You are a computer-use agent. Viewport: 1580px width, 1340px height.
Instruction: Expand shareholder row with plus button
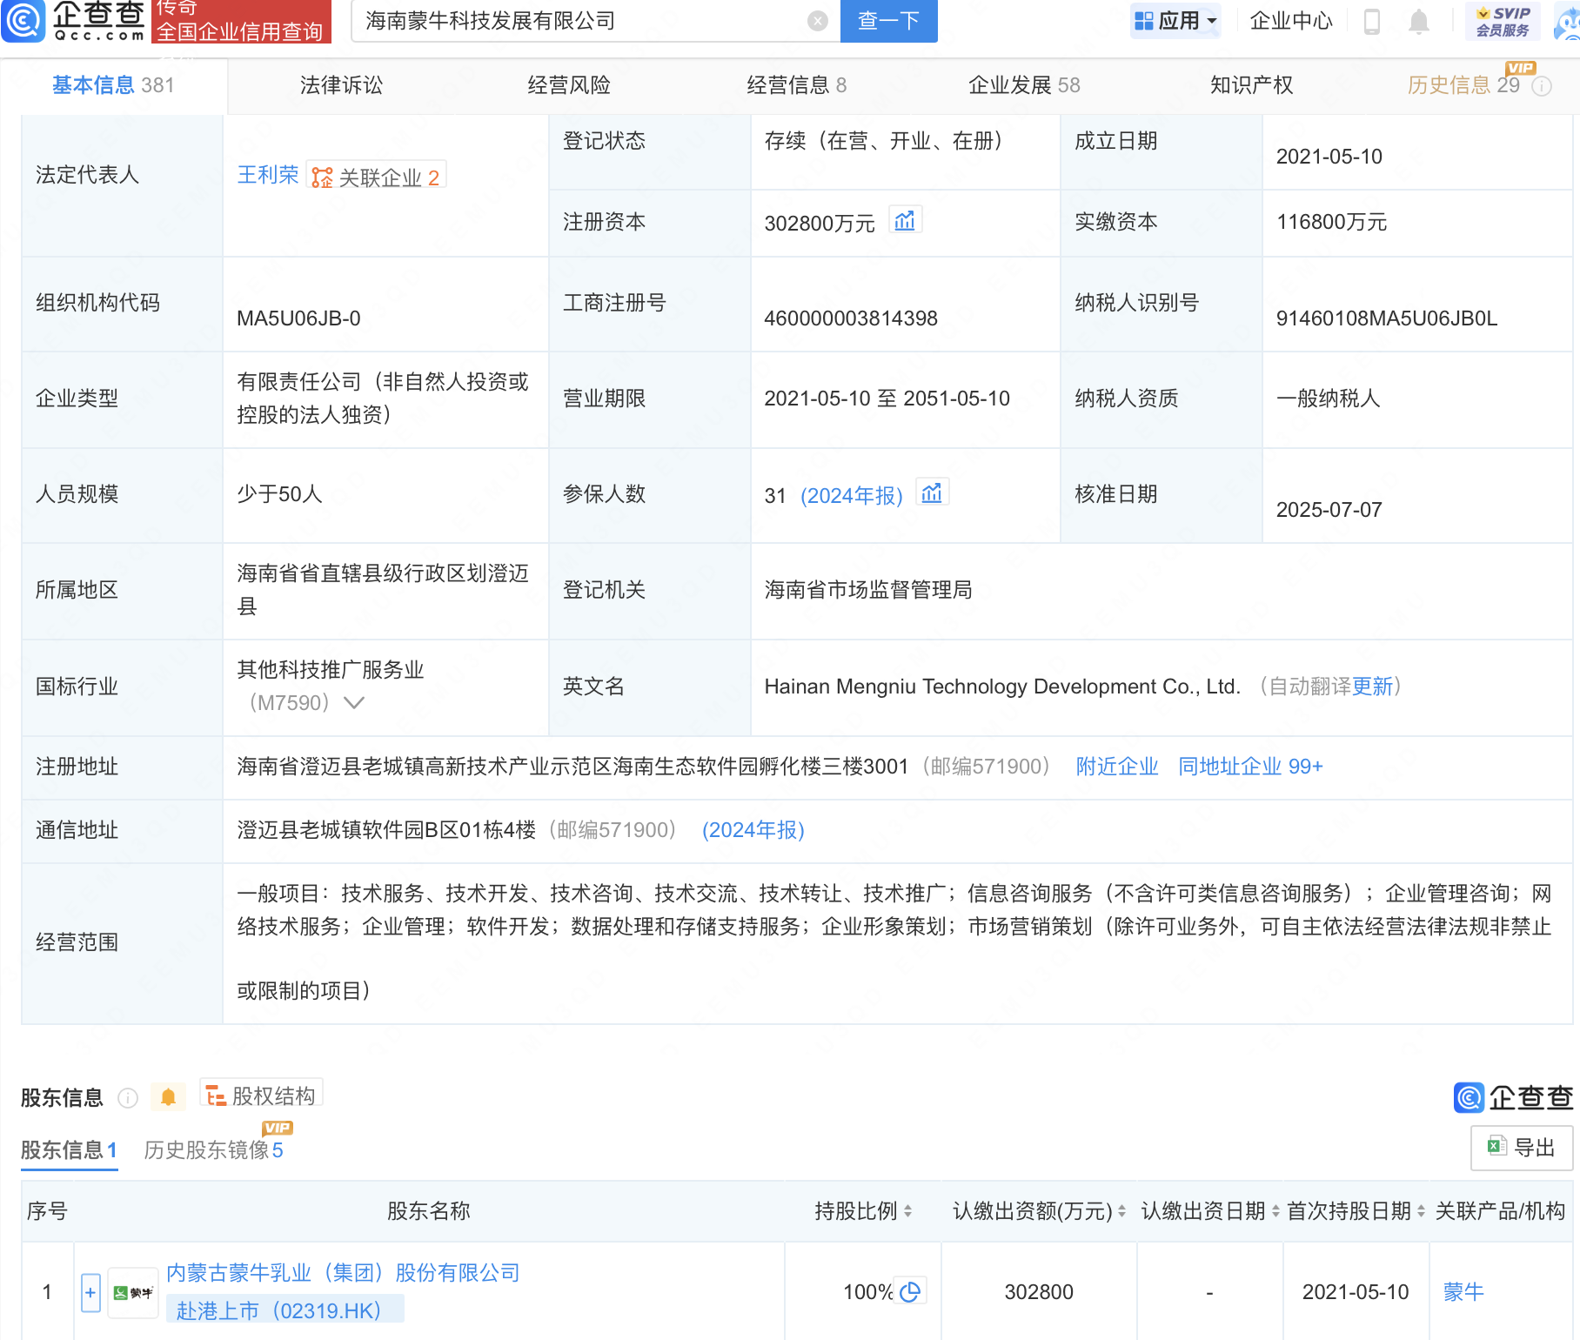(x=90, y=1292)
